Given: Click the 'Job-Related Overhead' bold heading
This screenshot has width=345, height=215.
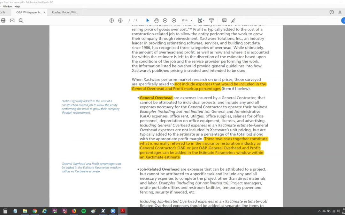Looking at the screenshot, I should tap(159, 169).
